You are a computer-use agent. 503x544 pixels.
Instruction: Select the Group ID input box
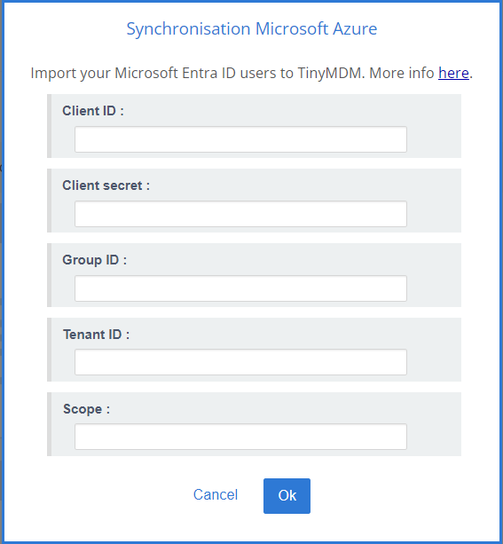point(240,288)
